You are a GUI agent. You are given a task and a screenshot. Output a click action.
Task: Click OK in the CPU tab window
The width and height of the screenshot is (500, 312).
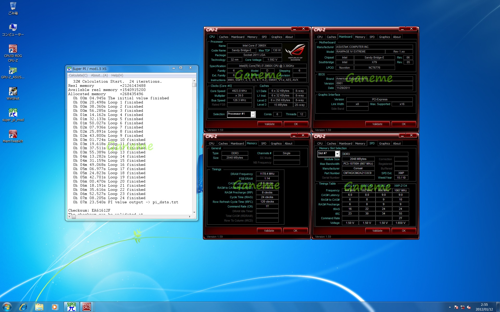(296, 124)
